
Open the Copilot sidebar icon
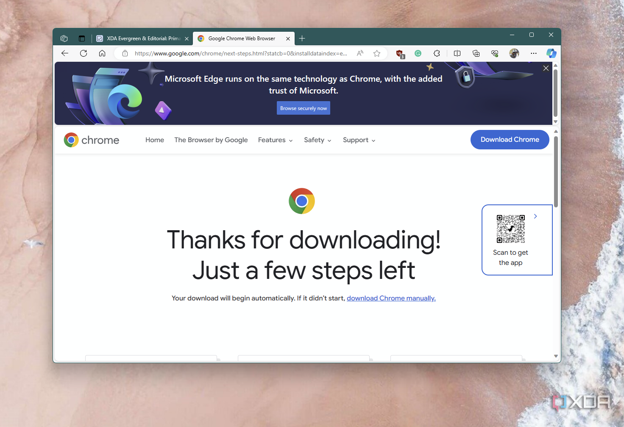tap(551, 53)
